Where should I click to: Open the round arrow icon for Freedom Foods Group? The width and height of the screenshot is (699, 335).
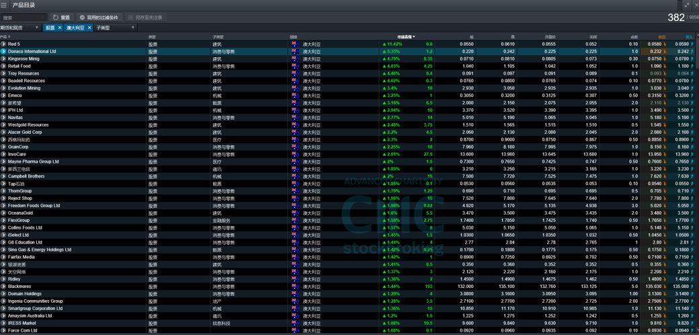point(3,206)
